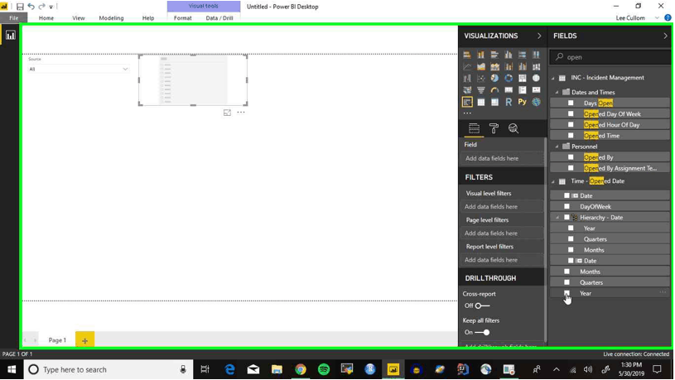Tick the Year field at the bottom
The height and width of the screenshot is (380, 675).
click(567, 293)
